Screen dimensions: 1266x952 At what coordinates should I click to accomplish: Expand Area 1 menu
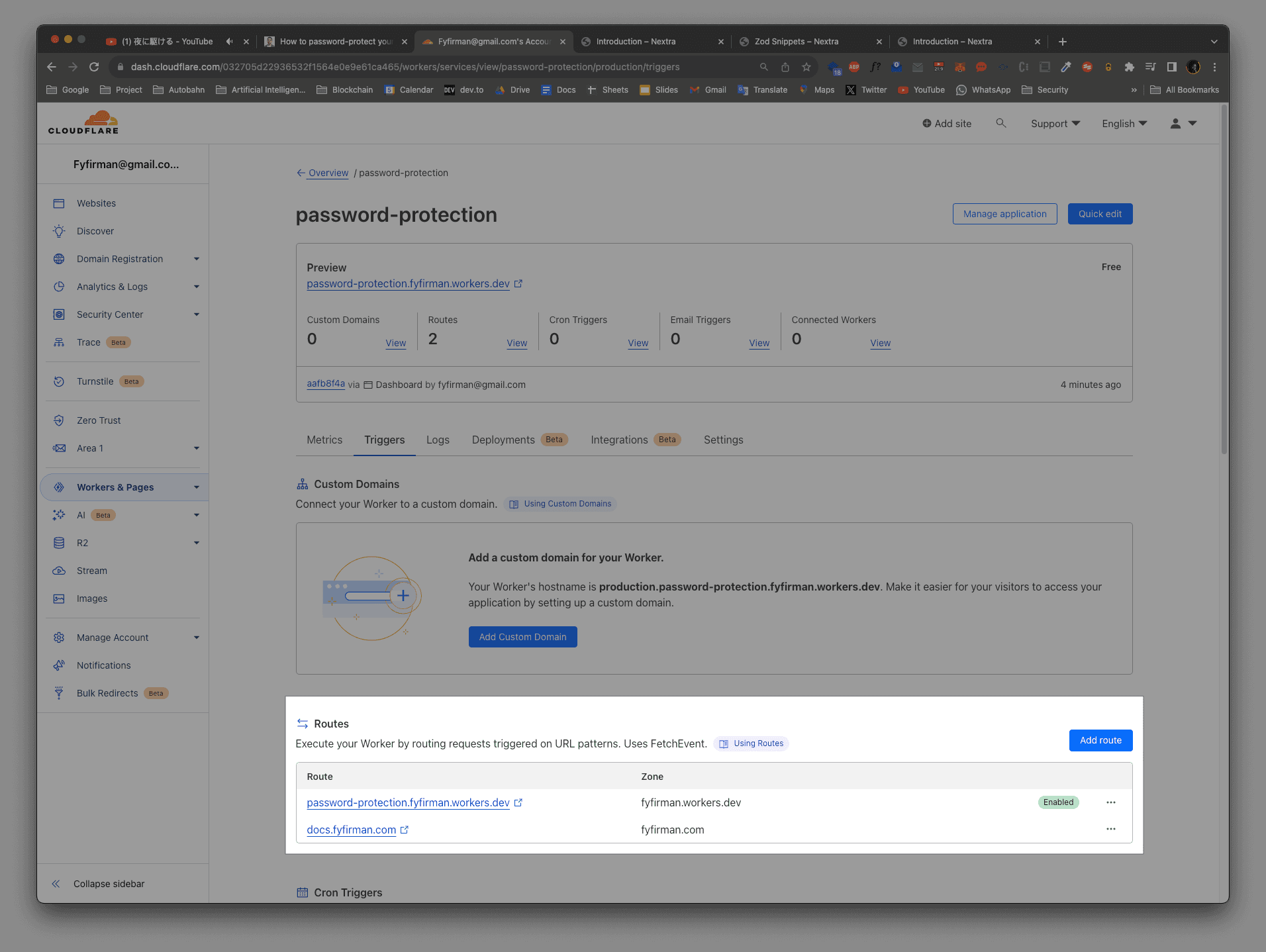(197, 448)
